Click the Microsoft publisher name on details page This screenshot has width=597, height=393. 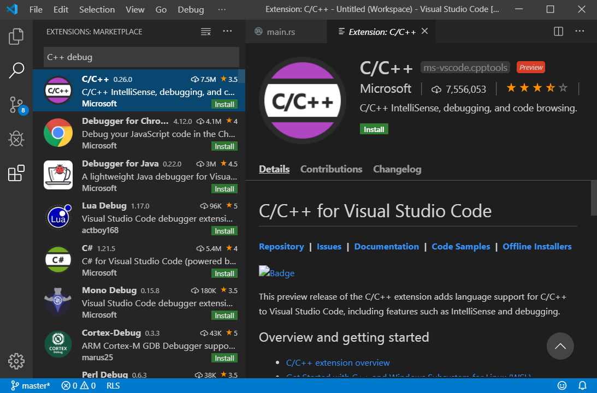tap(386, 88)
